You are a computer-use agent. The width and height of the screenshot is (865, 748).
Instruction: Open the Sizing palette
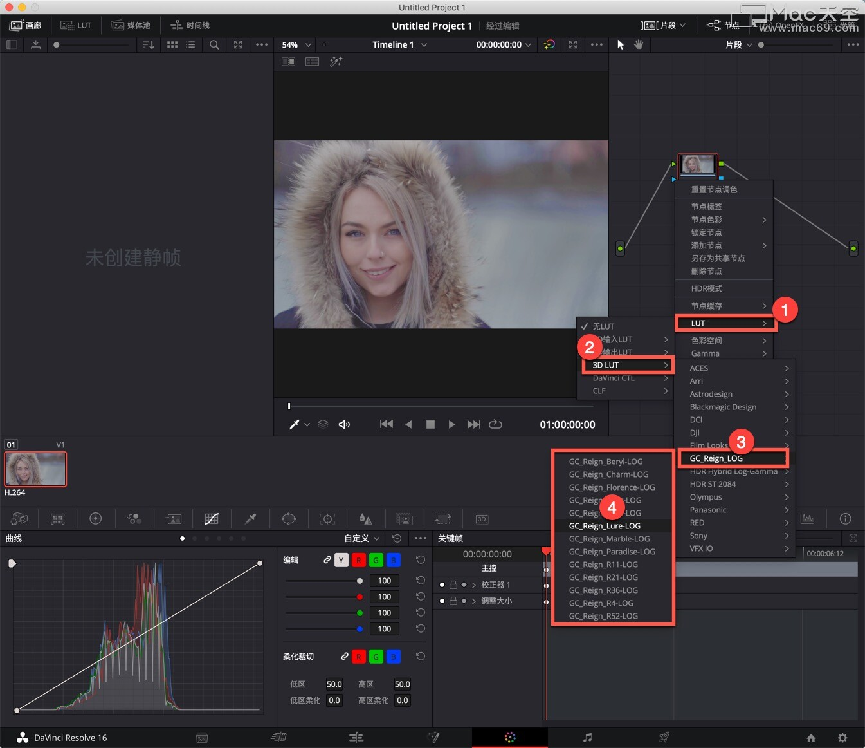(443, 519)
